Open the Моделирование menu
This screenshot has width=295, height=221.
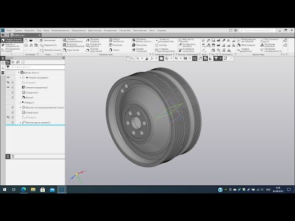[x=60, y=30]
